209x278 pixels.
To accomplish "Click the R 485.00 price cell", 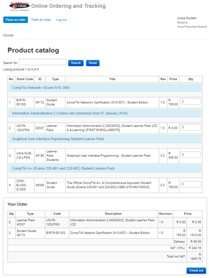I will click(x=173, y=155).
